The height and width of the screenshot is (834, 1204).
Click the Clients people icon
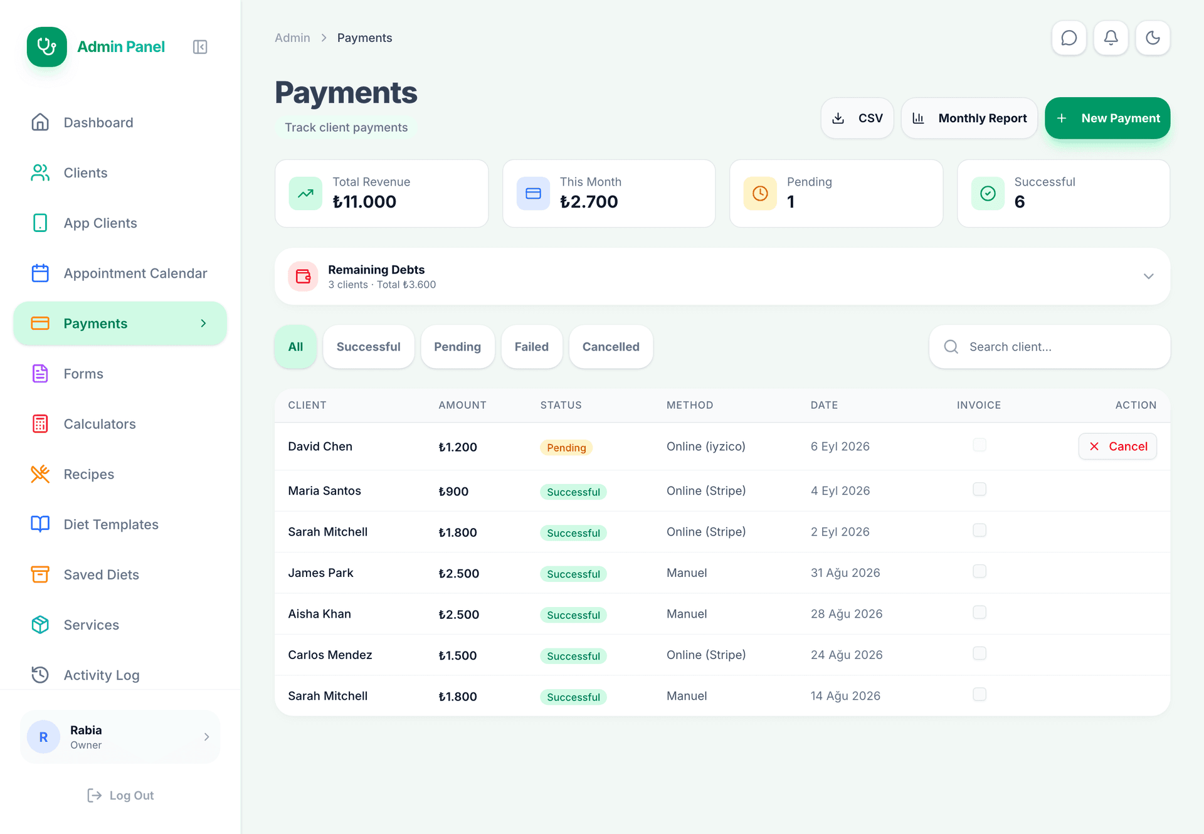[x=40, y=172]
